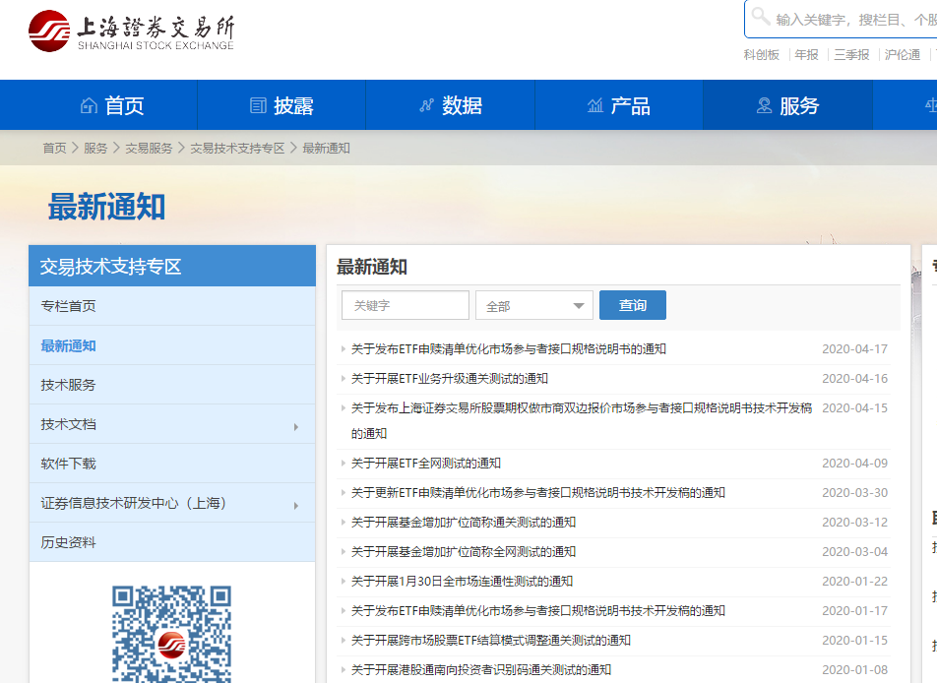The height and width of the screenshot is (683, 937).
Task: Click the chart icon beside 数据
Action: [426, 105]
